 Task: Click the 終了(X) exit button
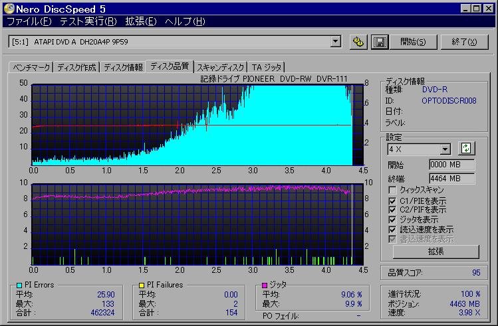click(x=464, y=42)
